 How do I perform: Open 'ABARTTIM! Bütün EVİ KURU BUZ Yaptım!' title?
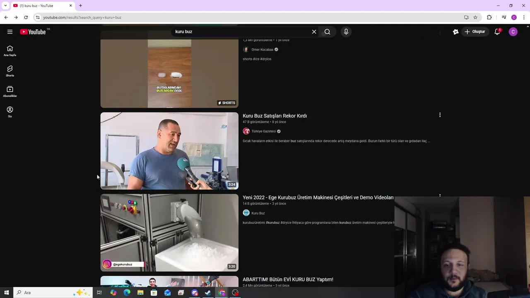point(288,279)
